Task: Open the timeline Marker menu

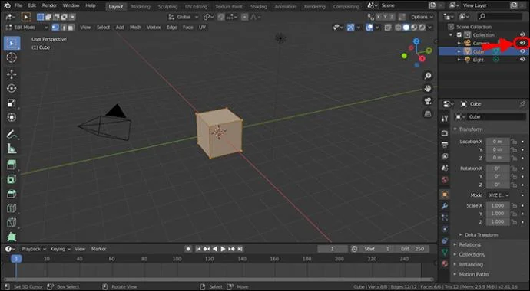Action: point(98,249)
